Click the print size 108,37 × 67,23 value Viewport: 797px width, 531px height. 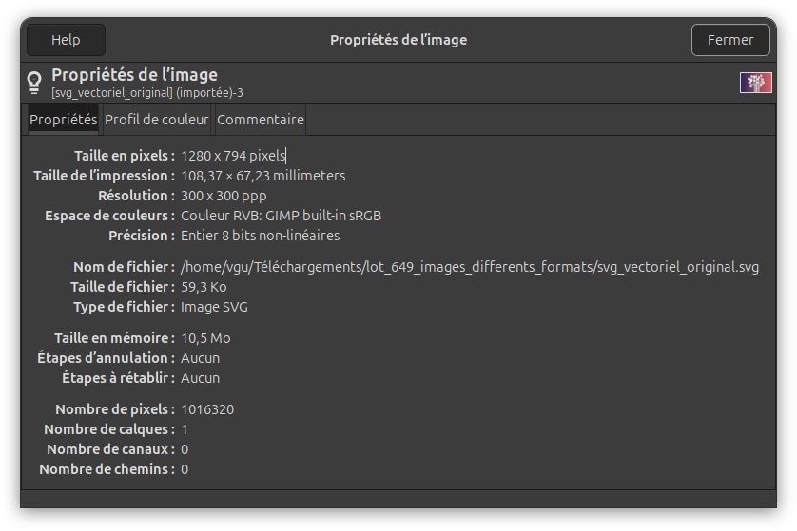[262, 176]
